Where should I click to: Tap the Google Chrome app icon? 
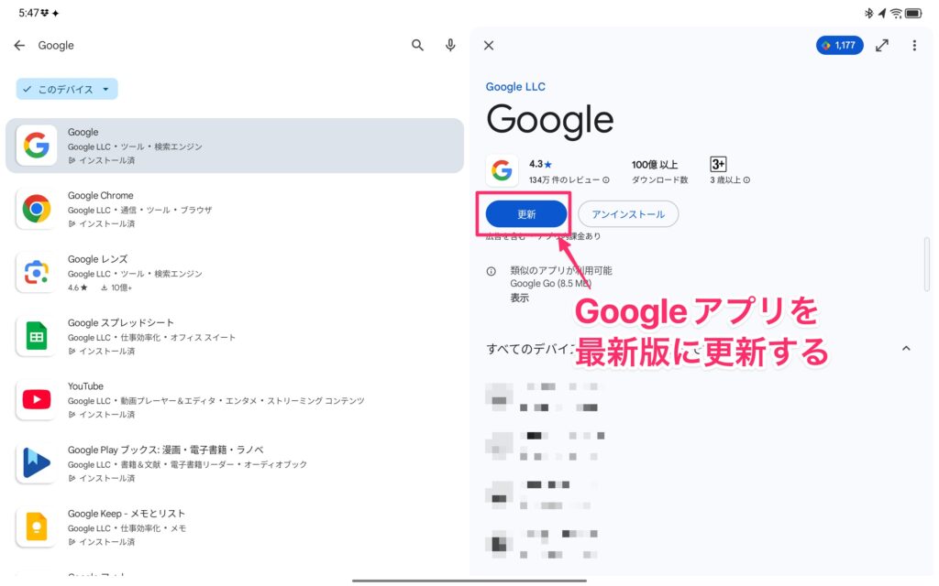coord(37,209)
